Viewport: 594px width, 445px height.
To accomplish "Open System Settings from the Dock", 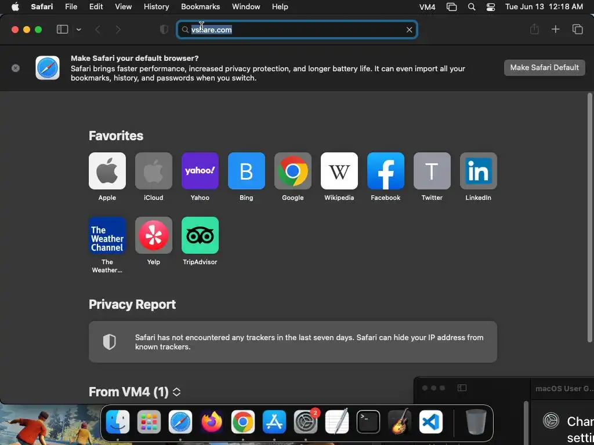I will click(306, 422).
